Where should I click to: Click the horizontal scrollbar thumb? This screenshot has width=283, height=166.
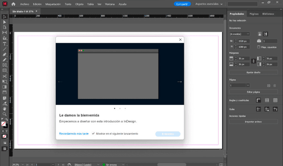click(172, 164)
